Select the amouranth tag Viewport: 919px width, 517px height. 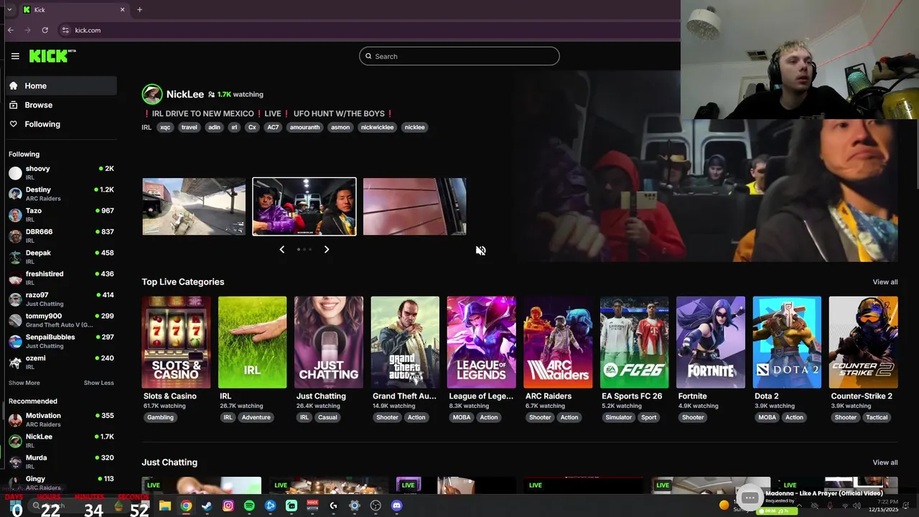point(304,127)
